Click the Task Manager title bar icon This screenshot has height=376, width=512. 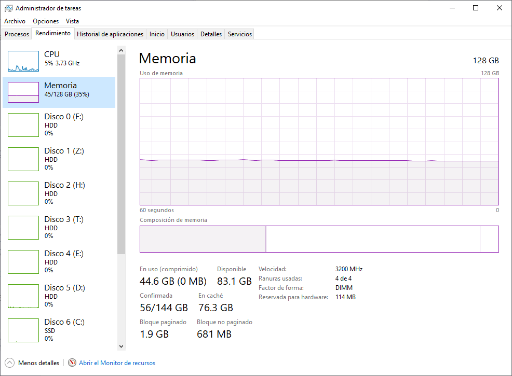8,8
